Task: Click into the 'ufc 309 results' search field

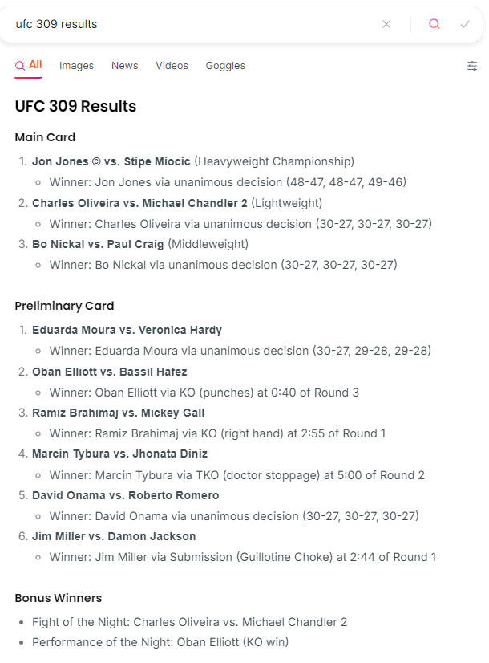Action: click(192, 24)
